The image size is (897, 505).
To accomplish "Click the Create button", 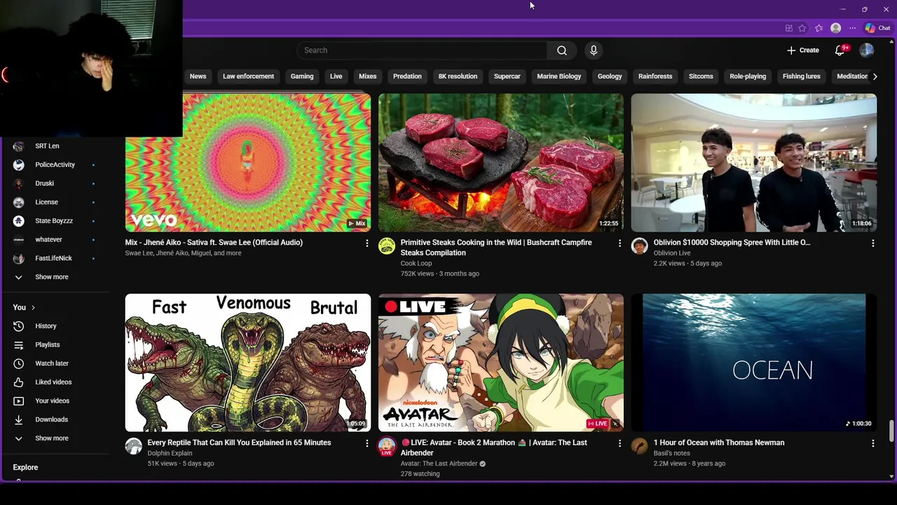I will [802, 50].
